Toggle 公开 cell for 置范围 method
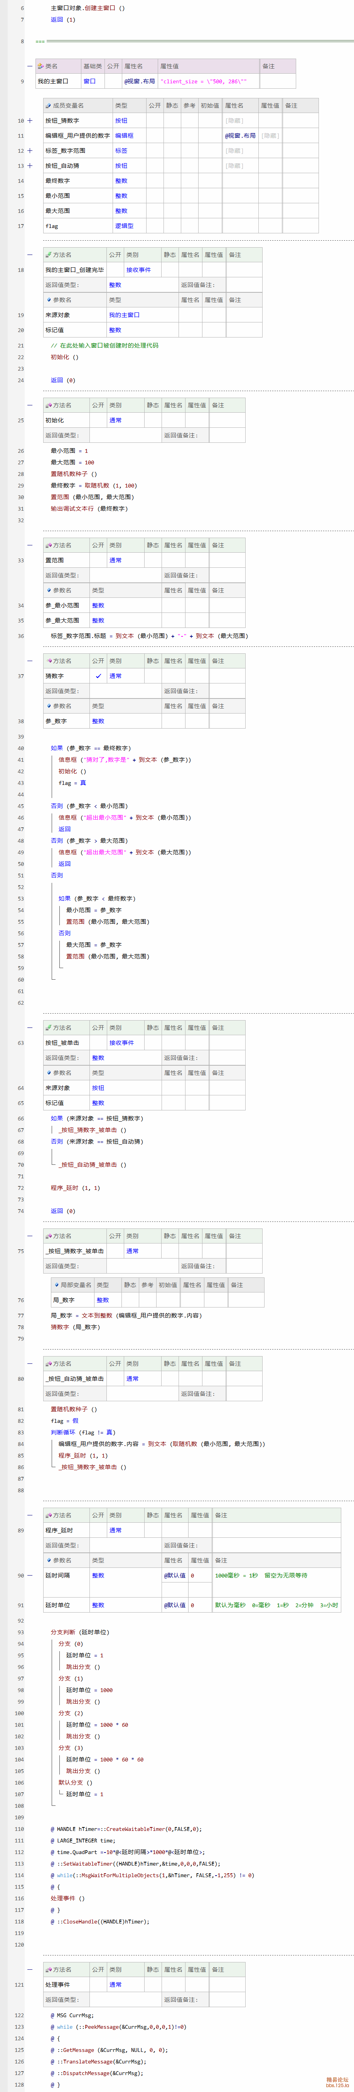This screenshot has width=354, height=2092. (98, 560)
